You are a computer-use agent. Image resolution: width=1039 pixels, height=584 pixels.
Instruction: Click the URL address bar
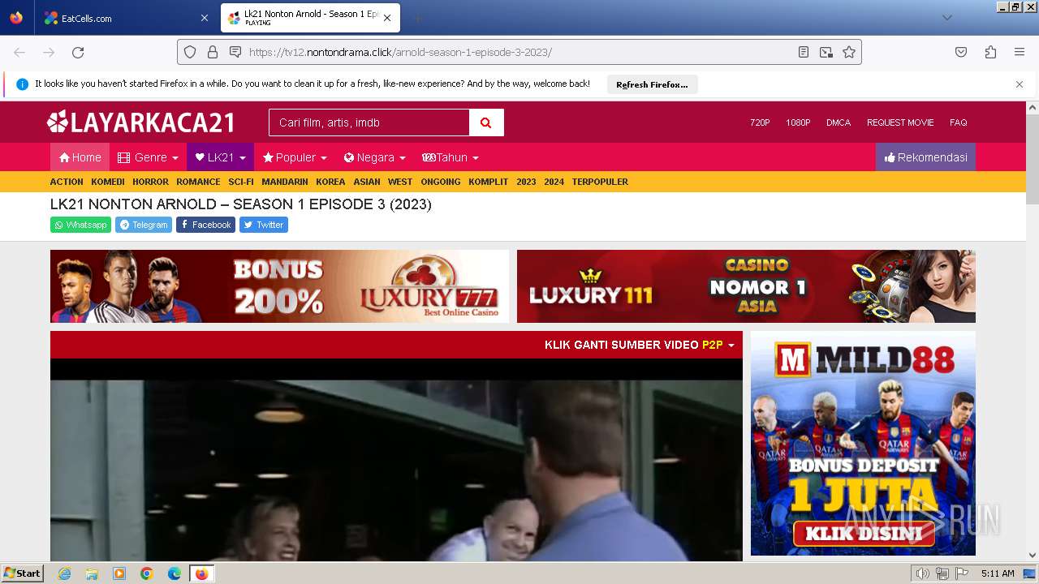click(x=519, y=52)
